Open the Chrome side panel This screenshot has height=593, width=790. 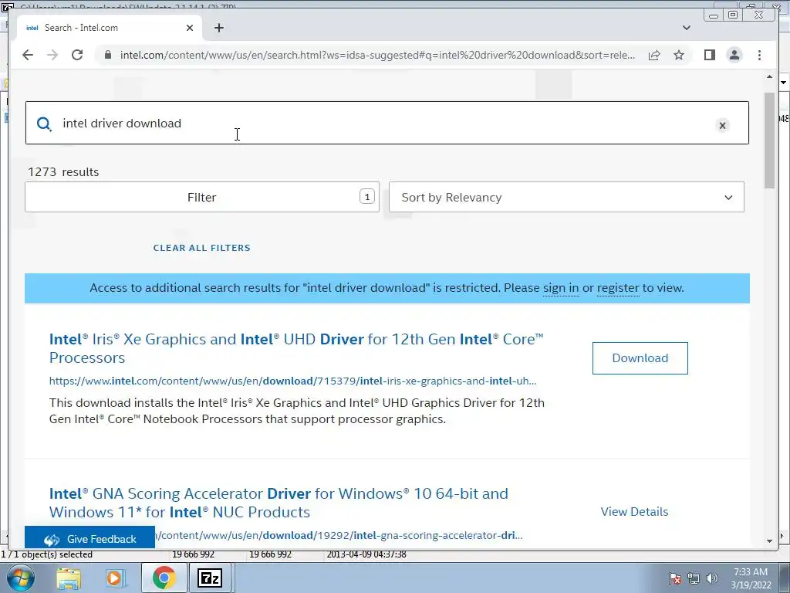click(x=710, y=55)
